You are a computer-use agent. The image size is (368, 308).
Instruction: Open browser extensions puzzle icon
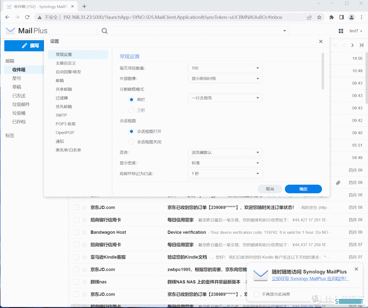[x=332, y=17]
